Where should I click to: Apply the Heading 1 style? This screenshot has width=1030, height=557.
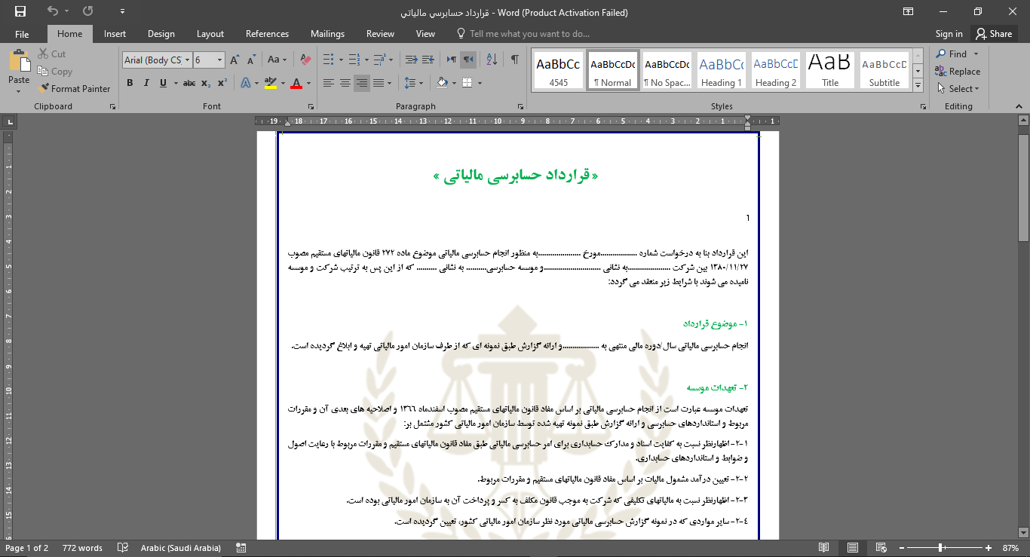tap(722, 71)
